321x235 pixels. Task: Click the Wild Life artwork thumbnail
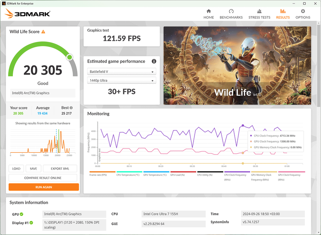coord(237,65)
